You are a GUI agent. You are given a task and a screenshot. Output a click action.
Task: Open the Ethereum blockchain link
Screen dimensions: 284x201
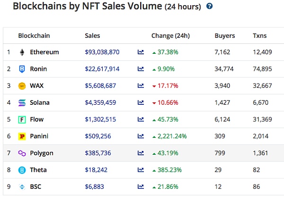click(x=44, y=52)
